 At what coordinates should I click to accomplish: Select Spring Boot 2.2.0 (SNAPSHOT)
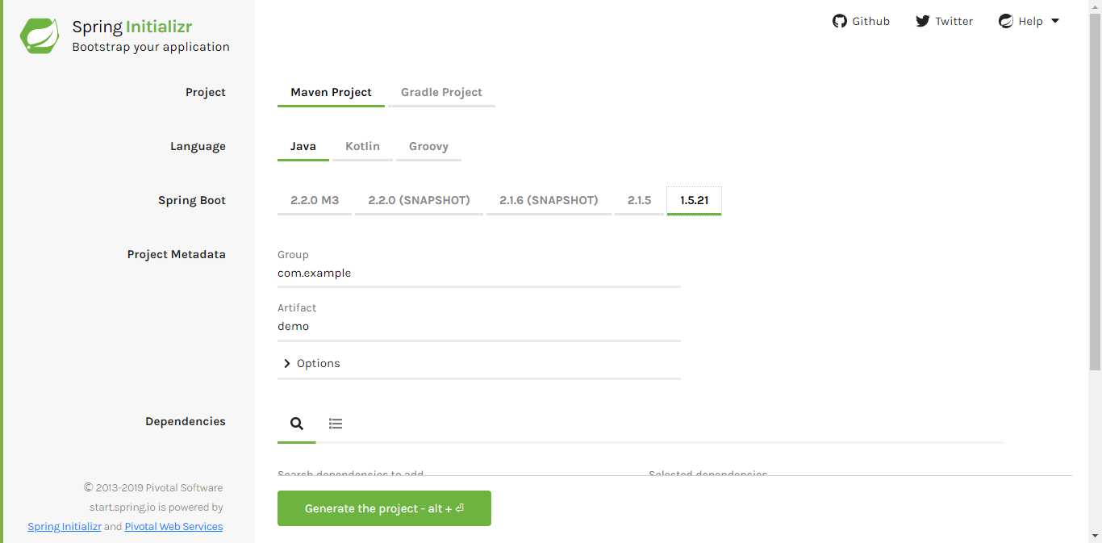pos(419,200)
